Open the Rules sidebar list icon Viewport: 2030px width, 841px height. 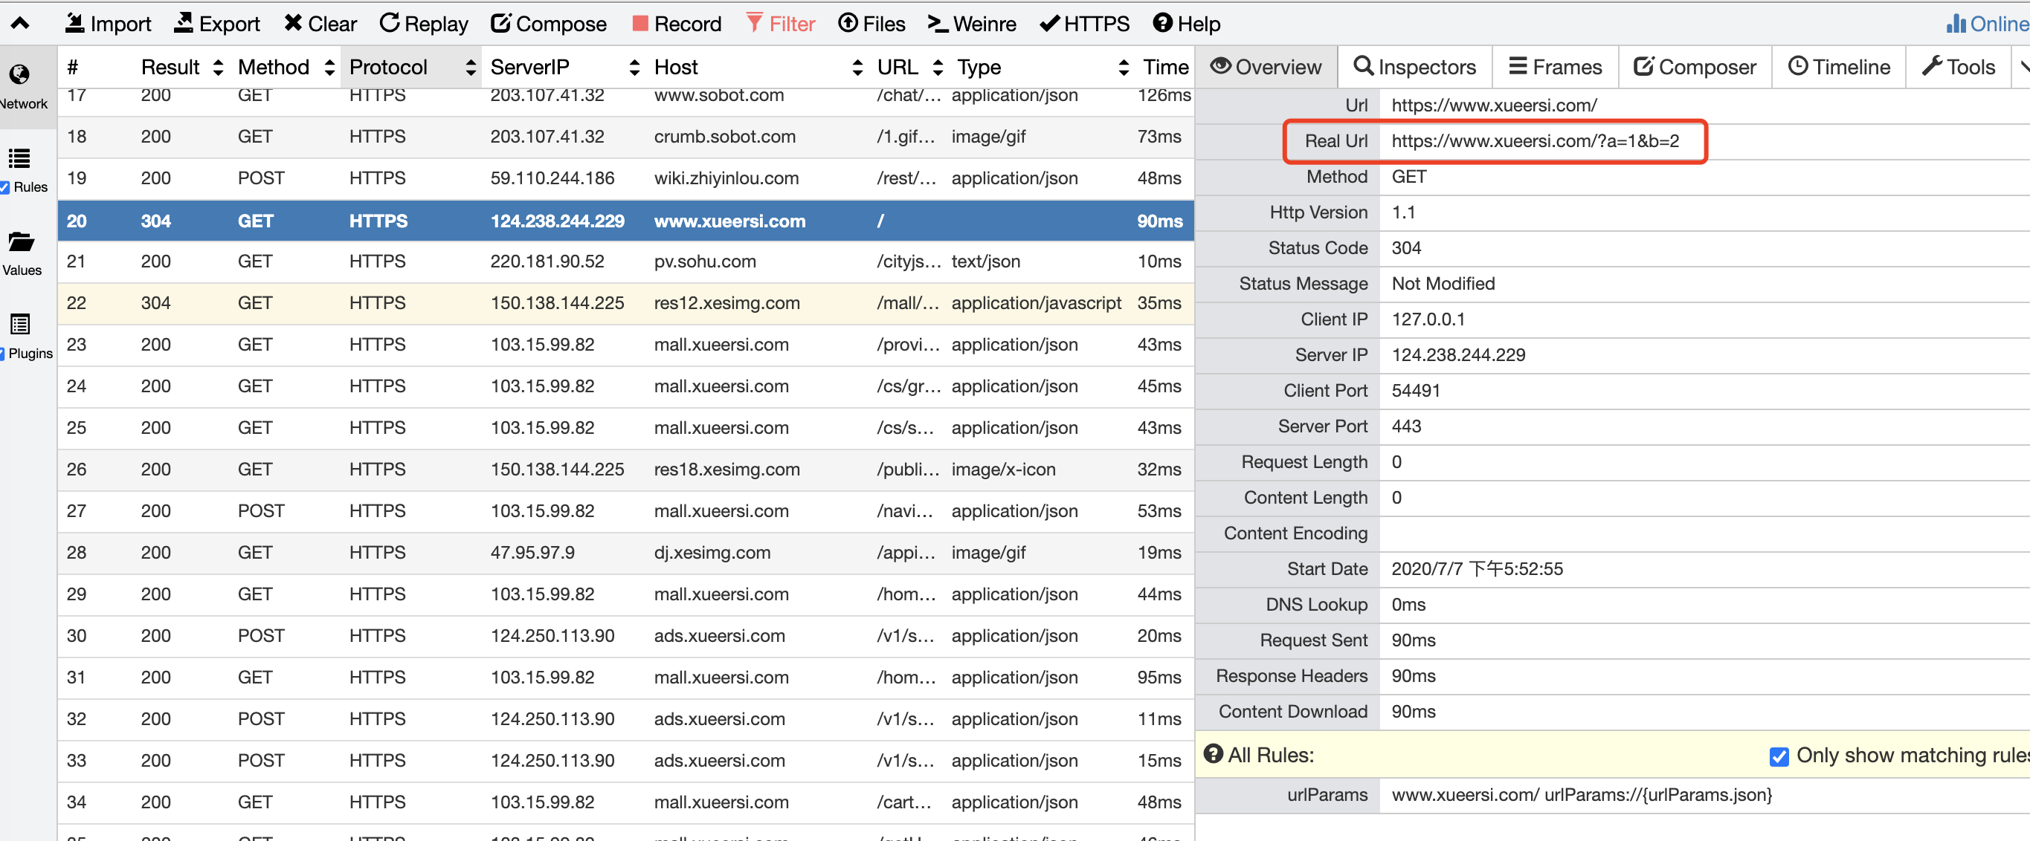click(x=19, y=158)
